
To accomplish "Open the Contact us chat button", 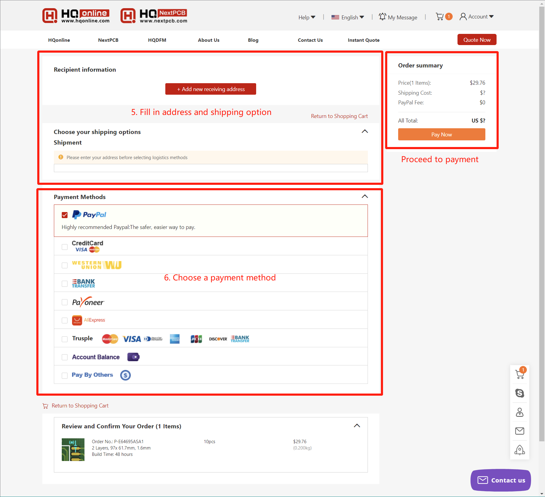I will point(501,480).
